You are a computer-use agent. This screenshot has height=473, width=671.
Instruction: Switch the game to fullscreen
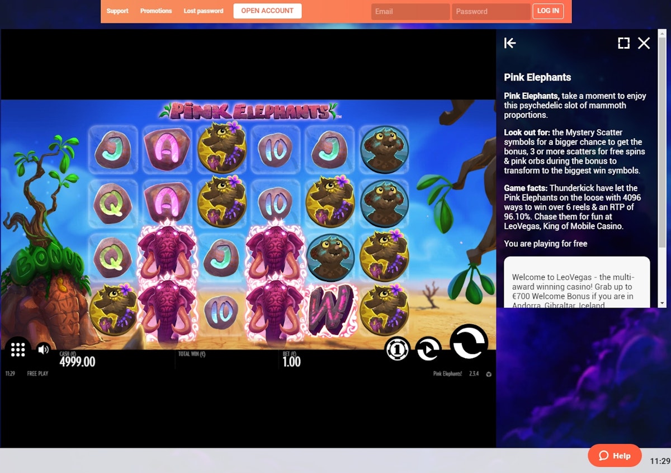(623, 43)
